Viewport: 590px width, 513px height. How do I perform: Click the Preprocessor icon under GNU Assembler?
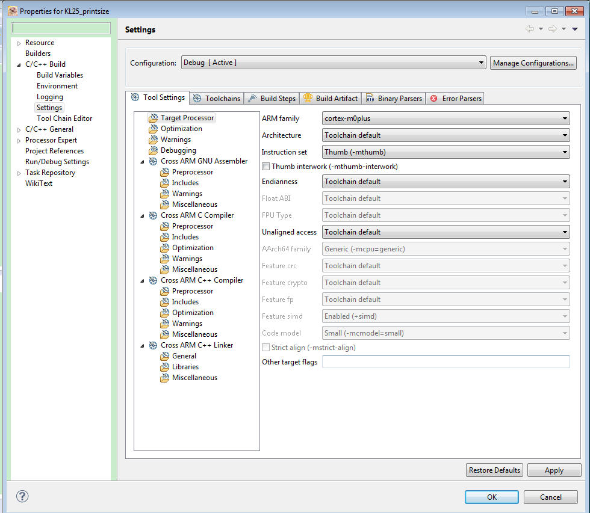pyautogui.click(x=164, y=172)
